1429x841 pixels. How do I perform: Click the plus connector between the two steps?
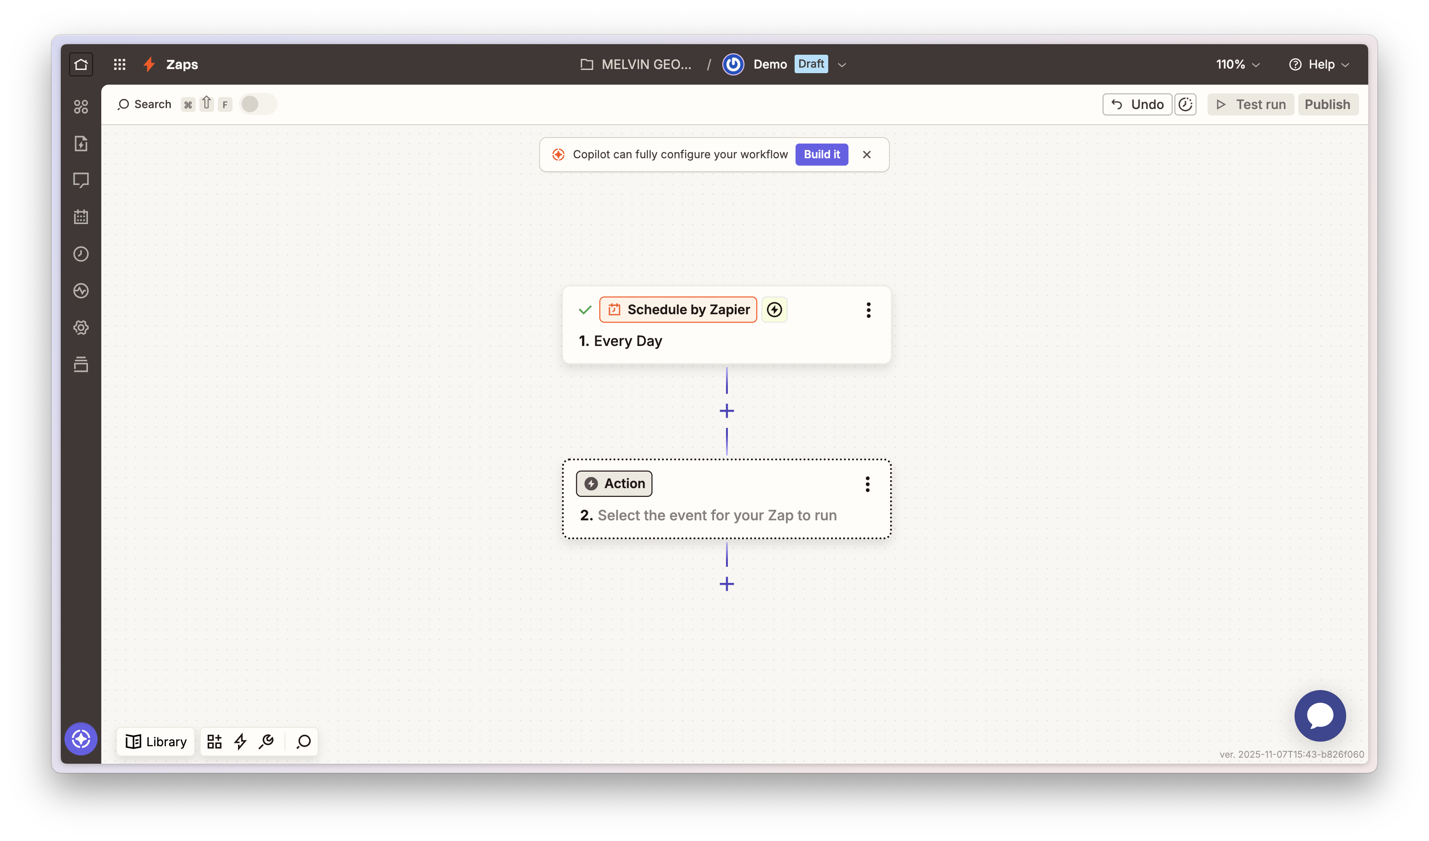726,410
